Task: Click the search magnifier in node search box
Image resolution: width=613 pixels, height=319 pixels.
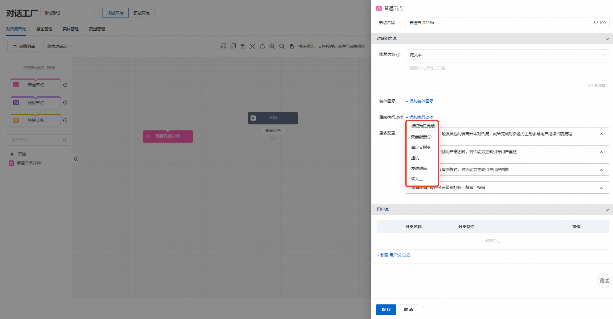Action: [x=65, y=140]
